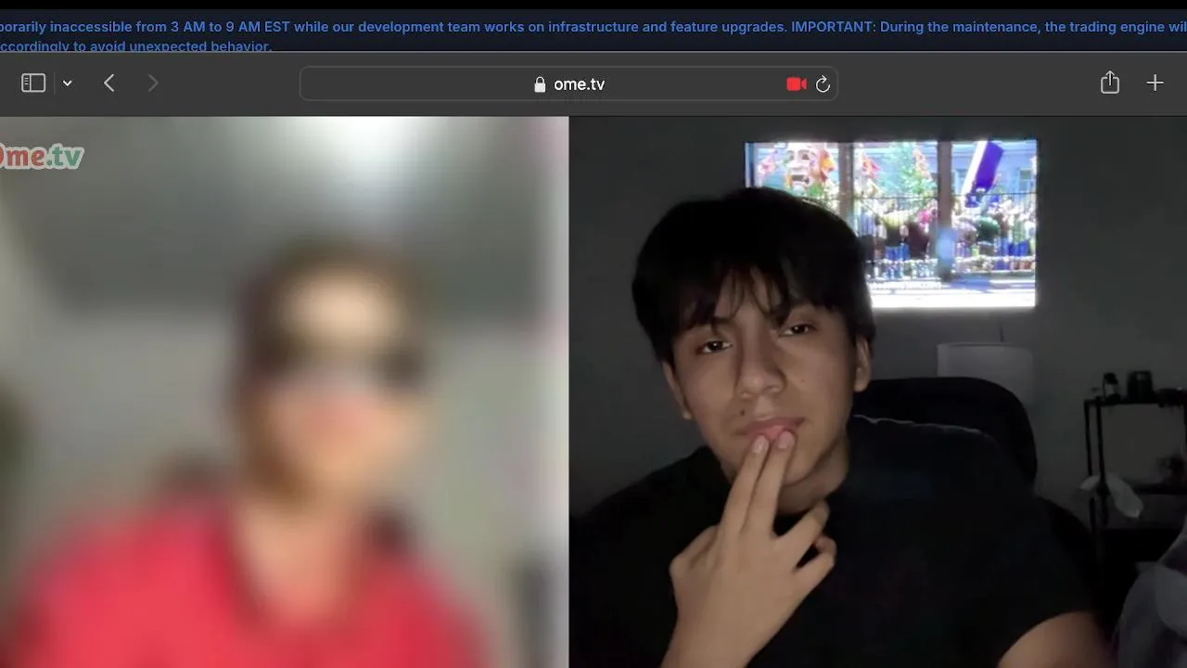1187x668 pixels.
Task: Click the blurred stranger video feed
Action: point(284,392)
